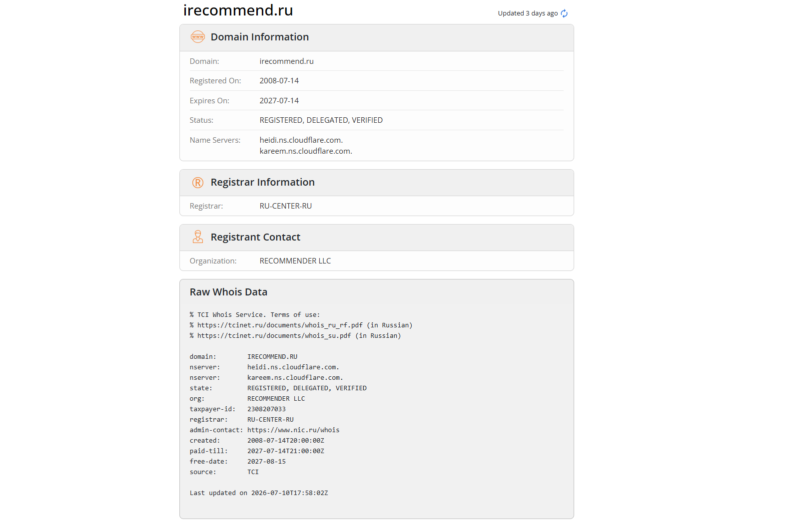Click name server kareem.ns.cloudflare.com
799x526 pixels.
(306, 151)
